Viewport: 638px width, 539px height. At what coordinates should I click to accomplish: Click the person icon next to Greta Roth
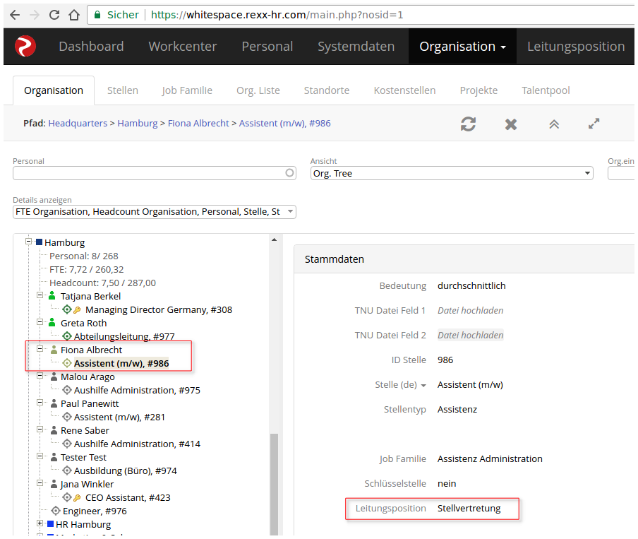(52, 323)
